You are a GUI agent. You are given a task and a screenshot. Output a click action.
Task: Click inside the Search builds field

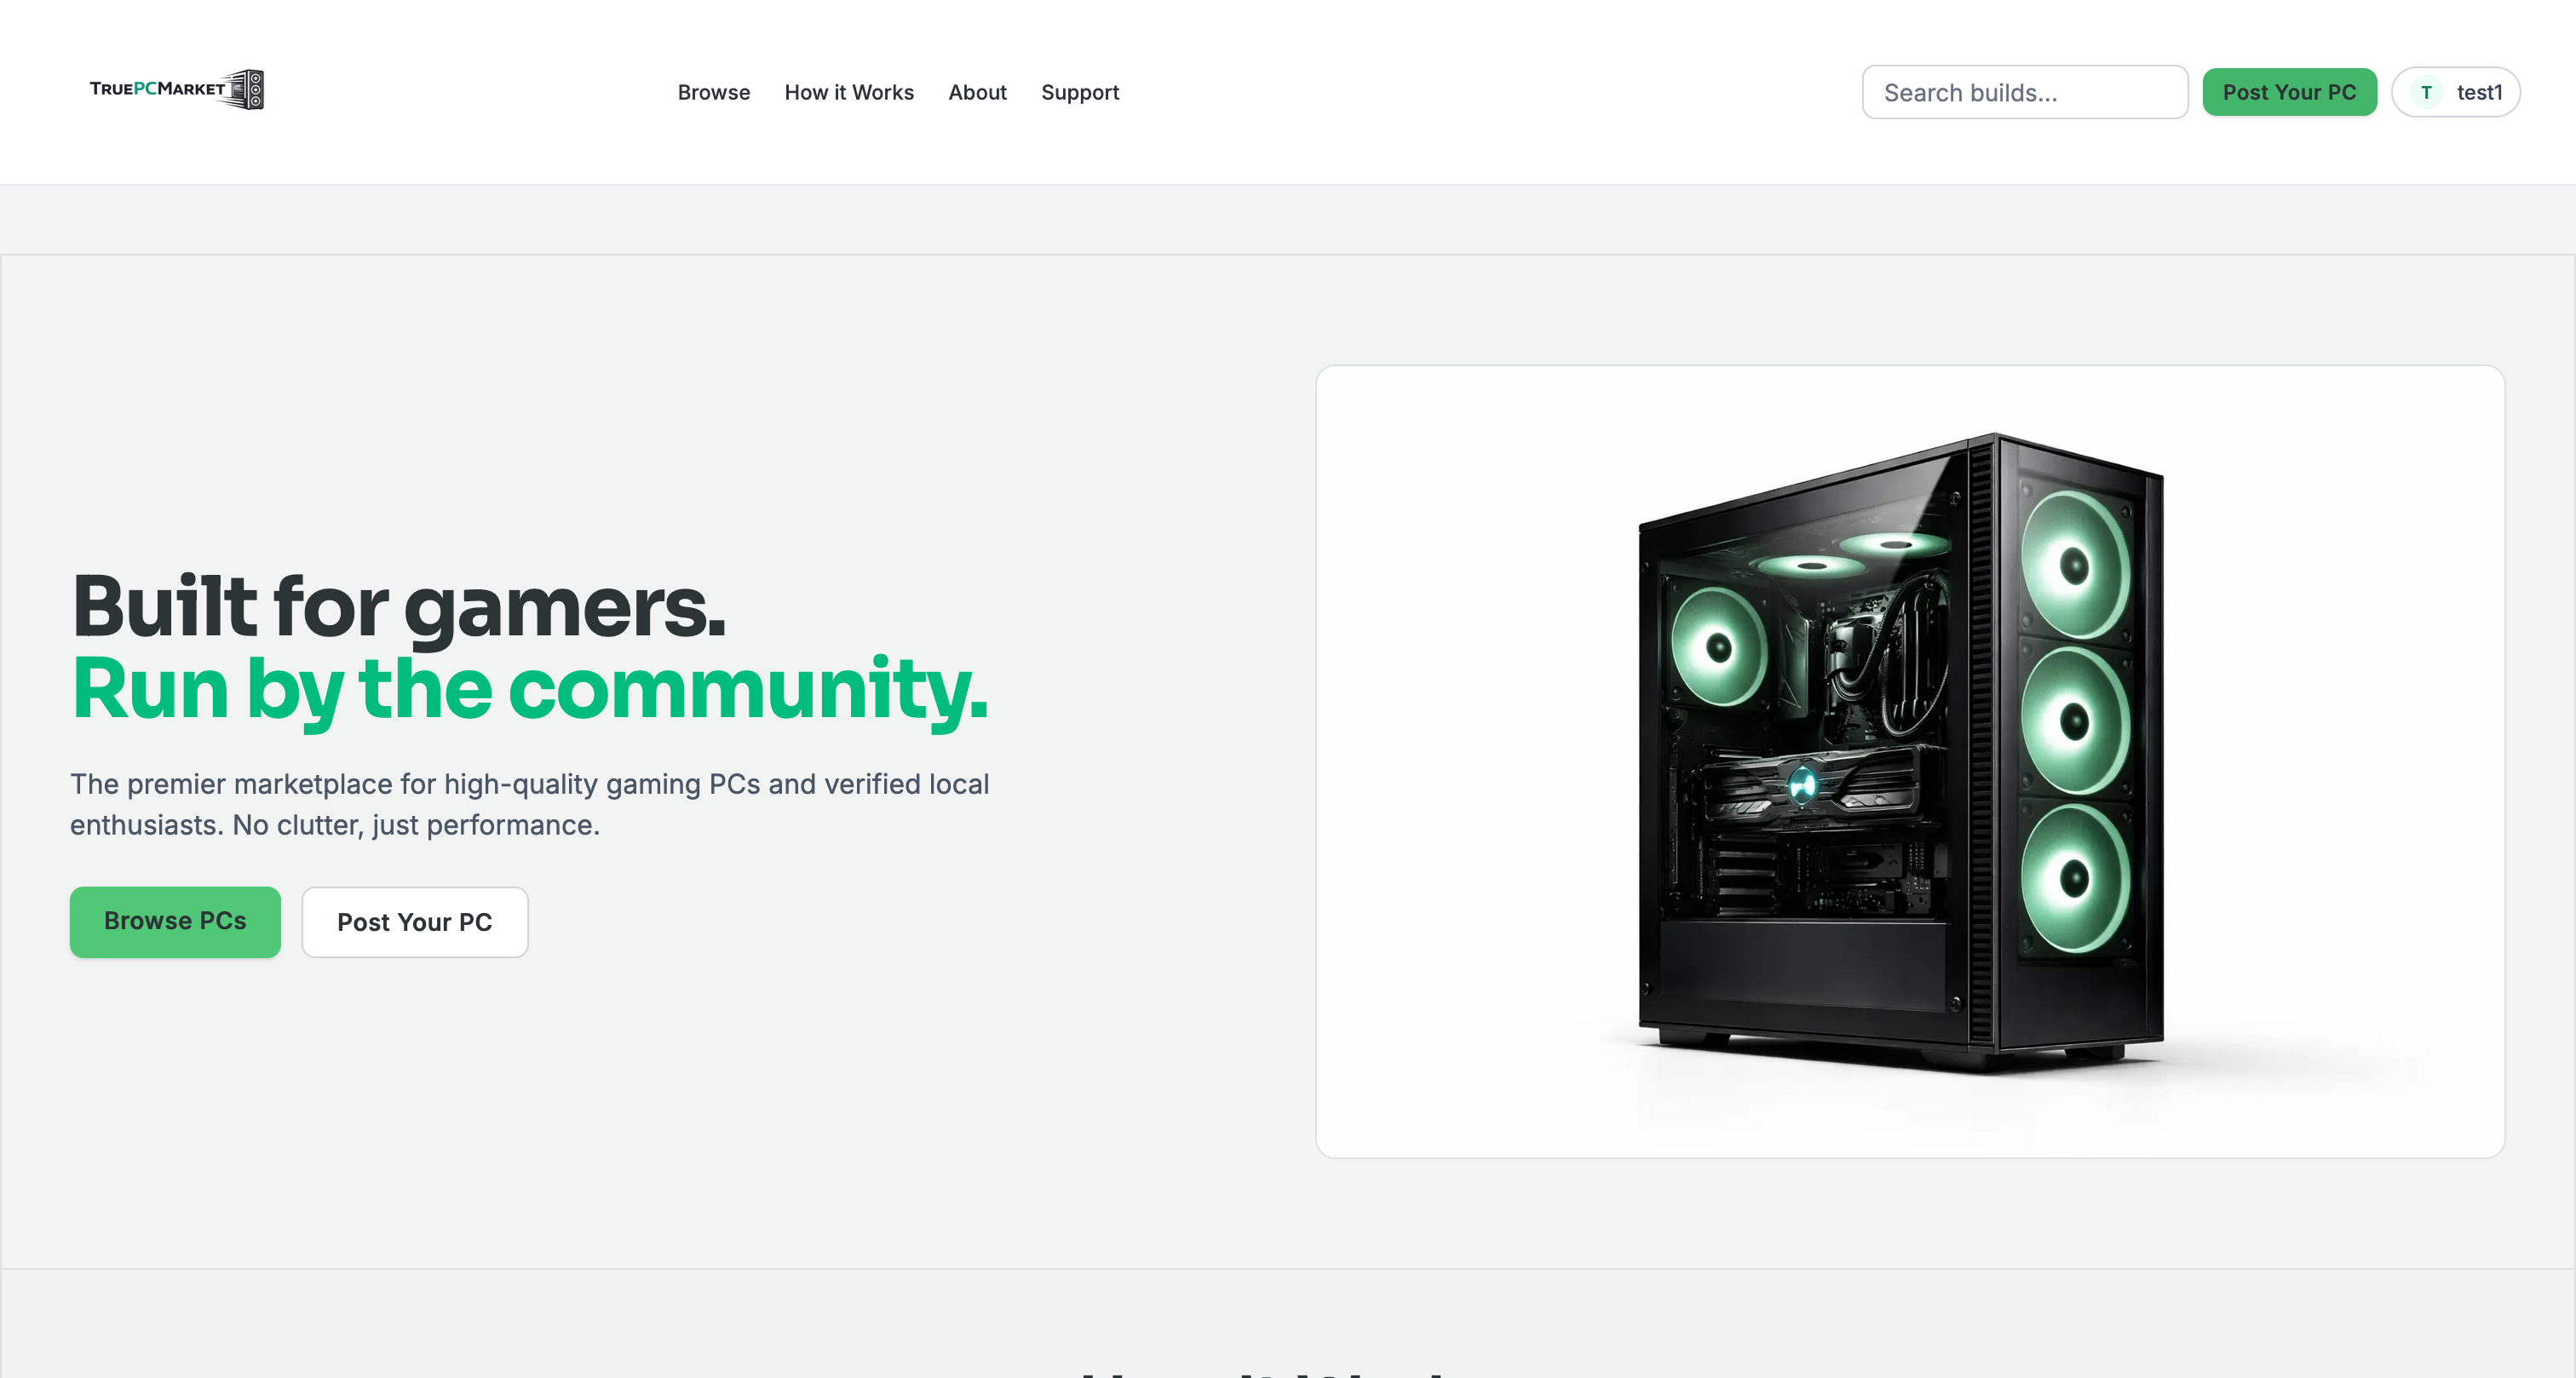pos(2024,91)
